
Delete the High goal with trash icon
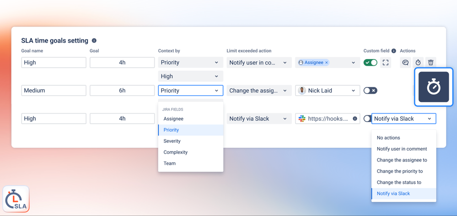pos(431,62)
